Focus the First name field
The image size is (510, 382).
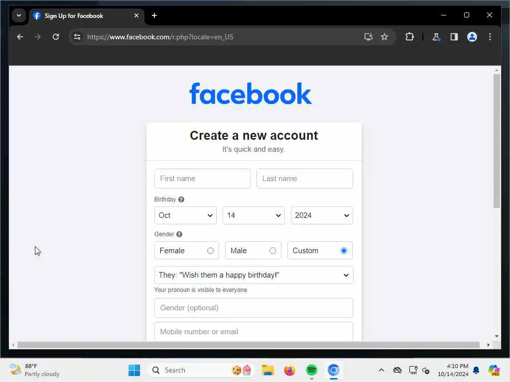pyautogui.click(x=203, y=179)
